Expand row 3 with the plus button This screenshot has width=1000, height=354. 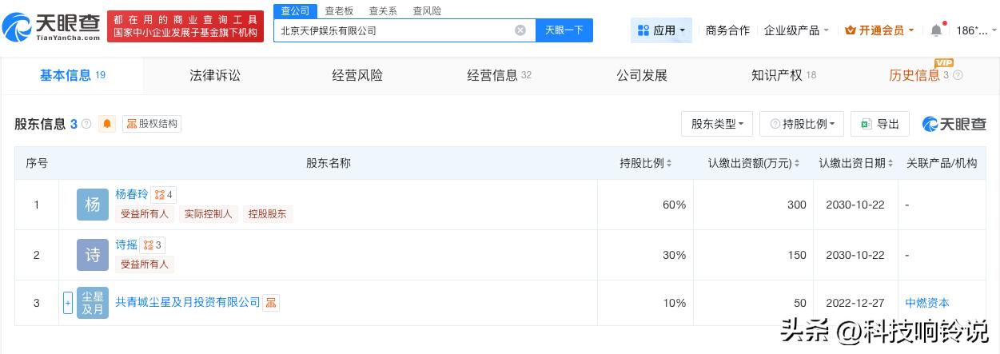[x=68, y=303]
